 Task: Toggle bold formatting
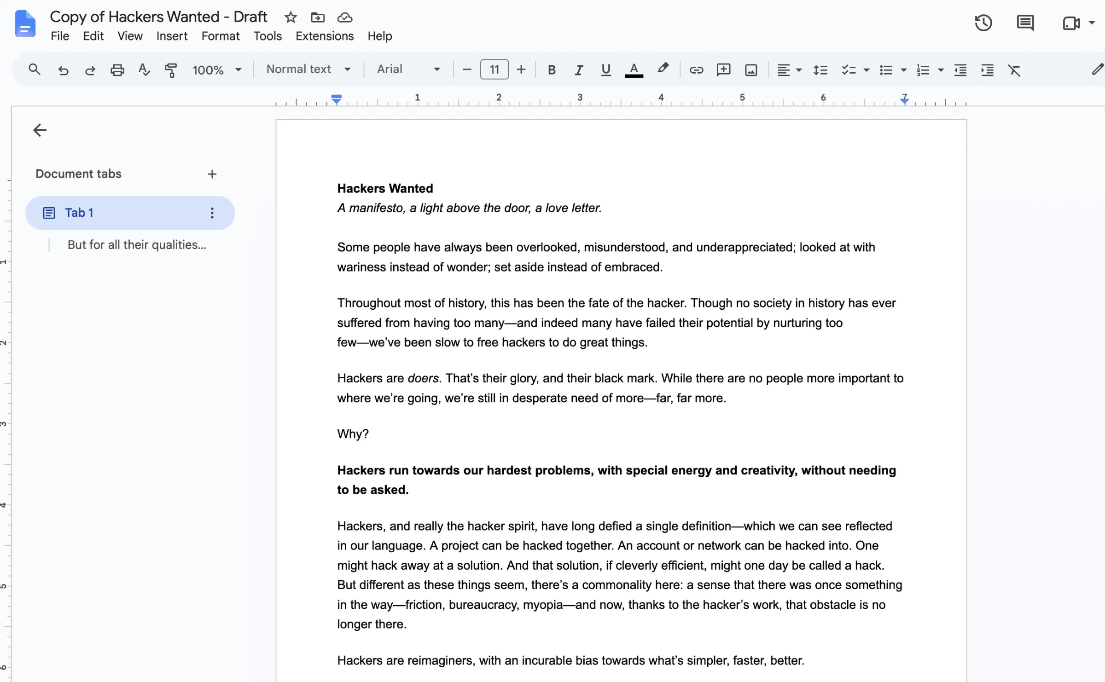click(552, 70)
